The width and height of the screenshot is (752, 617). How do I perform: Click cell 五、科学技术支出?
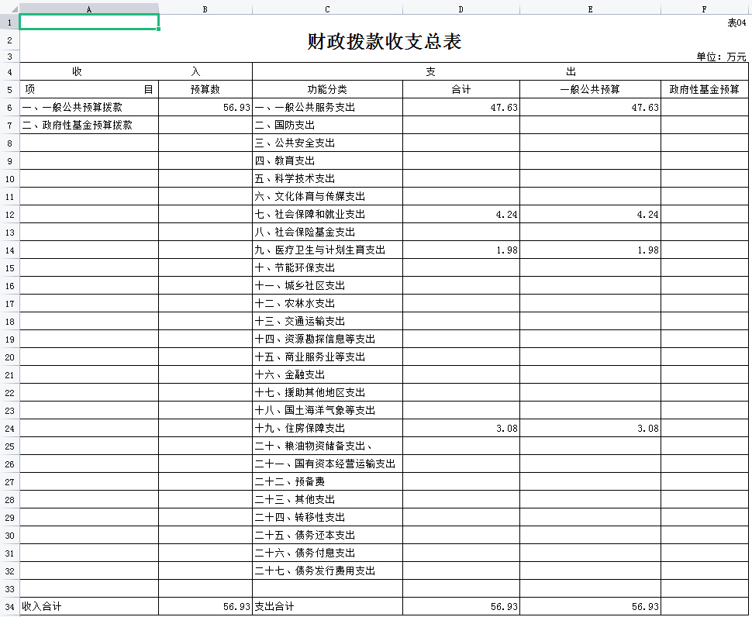(328, 178)
